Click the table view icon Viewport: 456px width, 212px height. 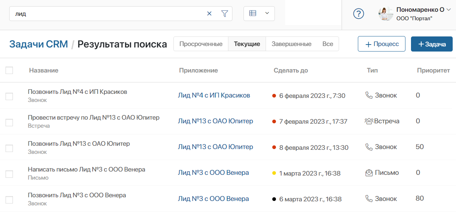[x=253, y=13]
